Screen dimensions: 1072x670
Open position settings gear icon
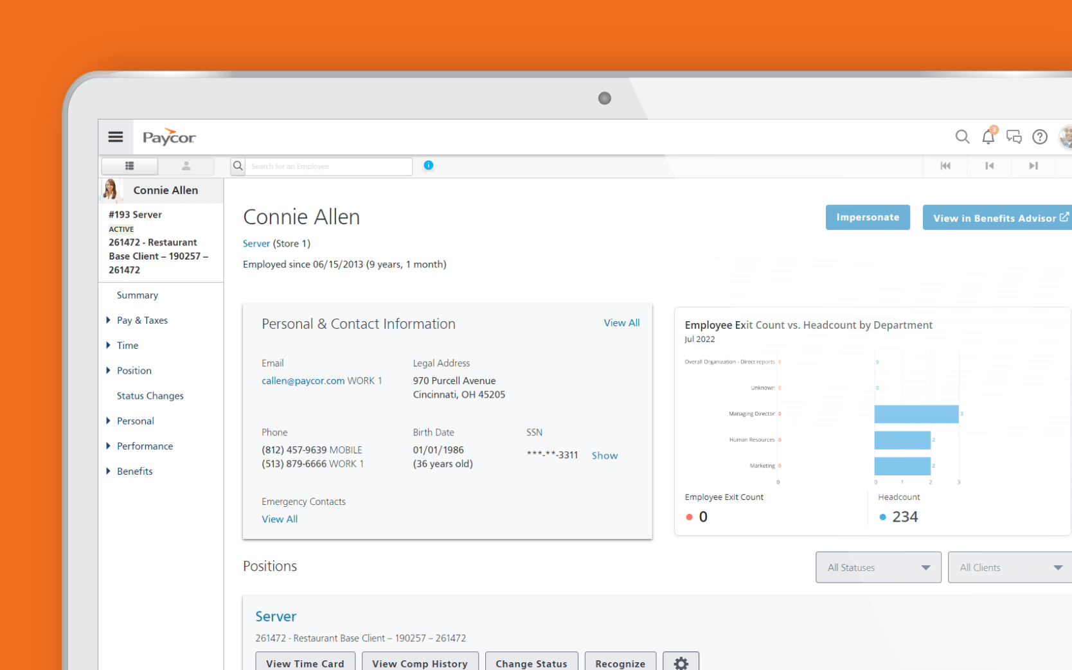681,662
